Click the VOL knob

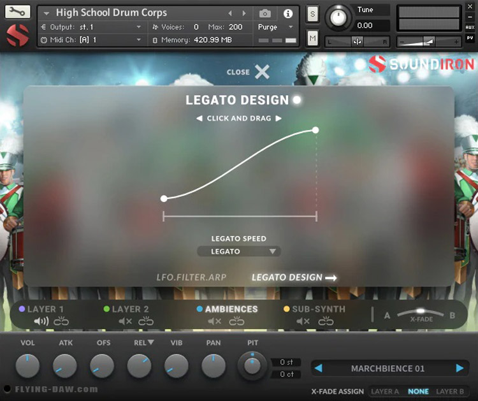(x=27, y=365)
